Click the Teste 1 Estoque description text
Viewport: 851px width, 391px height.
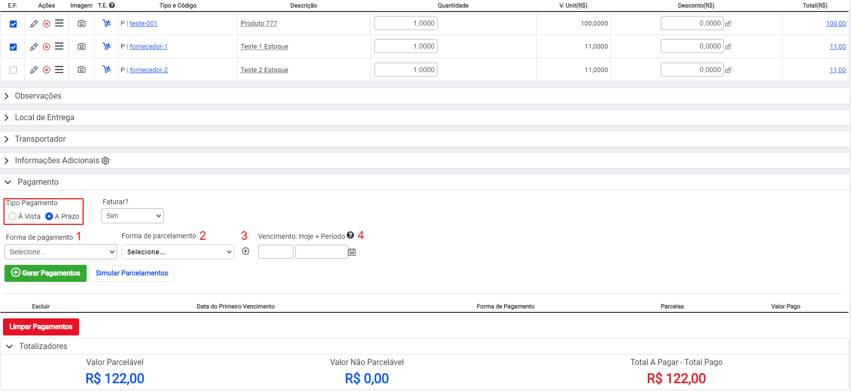coord(264,47)
